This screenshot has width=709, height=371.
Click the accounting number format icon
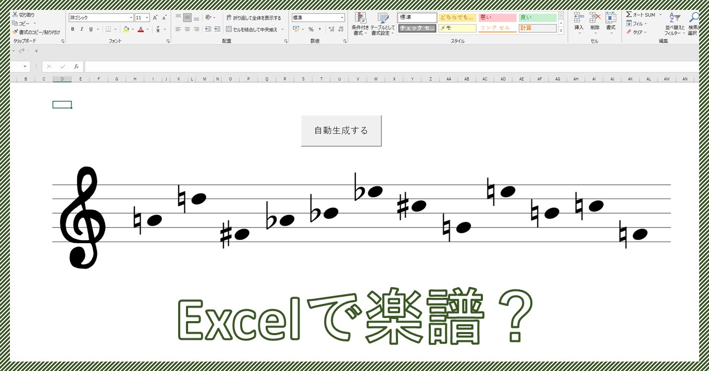click(x=296, y=29)
